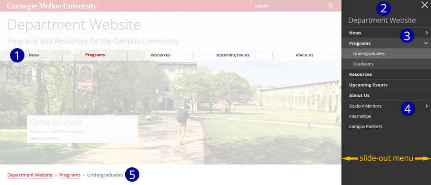Viewport: 431px width, 185px height.
Task: Open News in the main navigation bar
Action: tap(34, 55)
